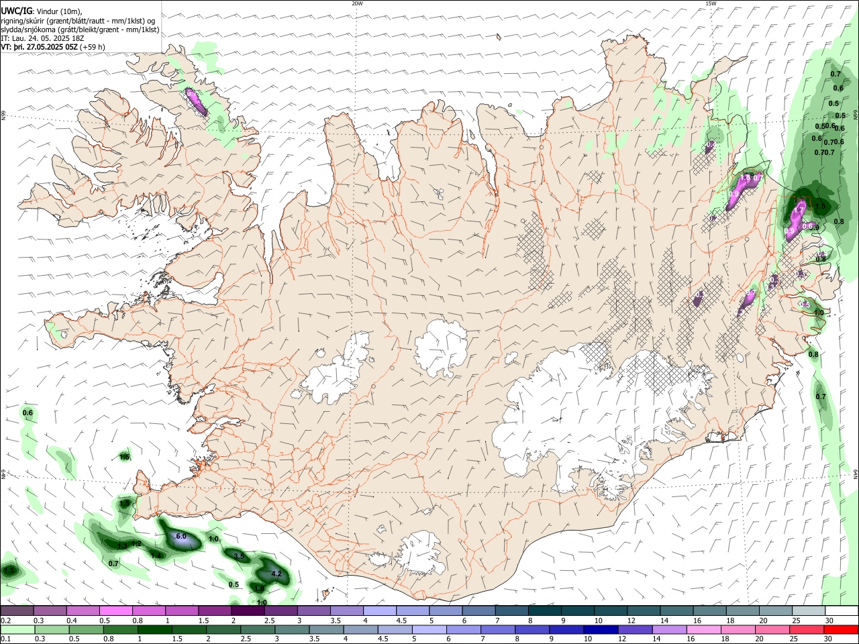This screenshot has width=859, height=644.
Task: Click the 3.5 precipitation value on the map
Action: (x=239, y=556)
